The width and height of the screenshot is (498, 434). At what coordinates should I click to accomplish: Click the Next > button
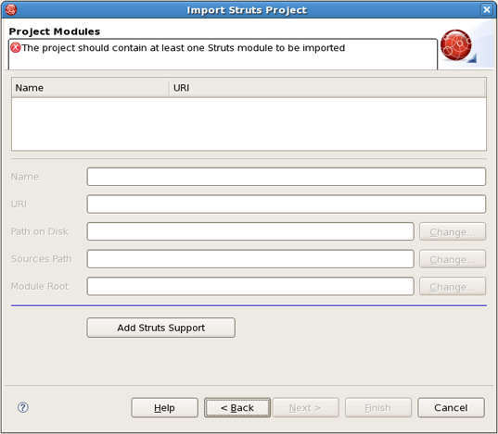click(x=305, y=408)
